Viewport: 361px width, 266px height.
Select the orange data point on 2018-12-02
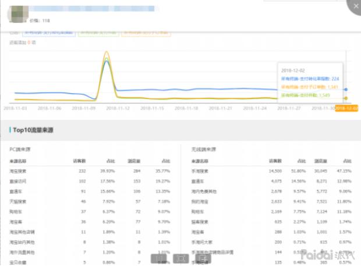click(x=346, y=98)
